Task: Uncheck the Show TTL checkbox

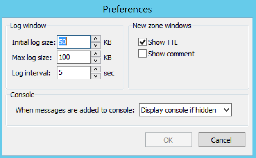Action: click(142, 42)
